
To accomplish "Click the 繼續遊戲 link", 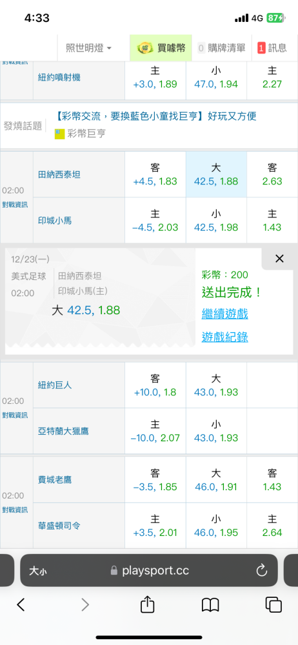I will 224,314.
